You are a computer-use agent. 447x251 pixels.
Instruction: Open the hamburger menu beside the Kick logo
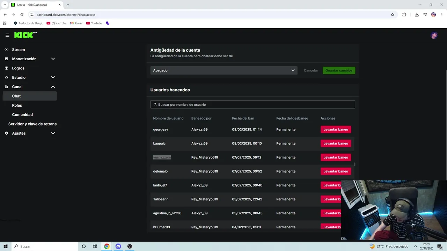7,35
